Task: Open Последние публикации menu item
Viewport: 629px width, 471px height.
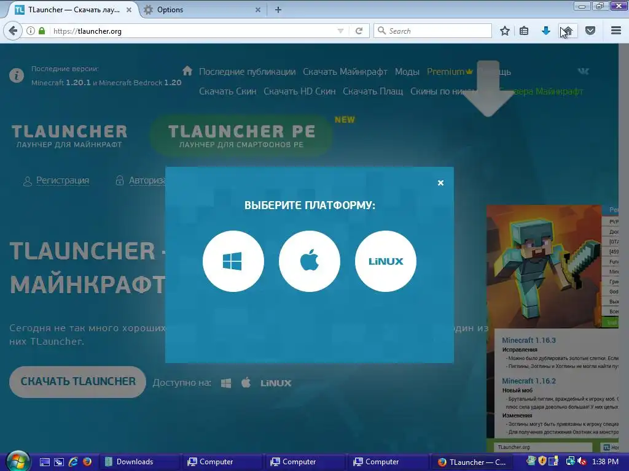Action: click(x=248, y=72)
